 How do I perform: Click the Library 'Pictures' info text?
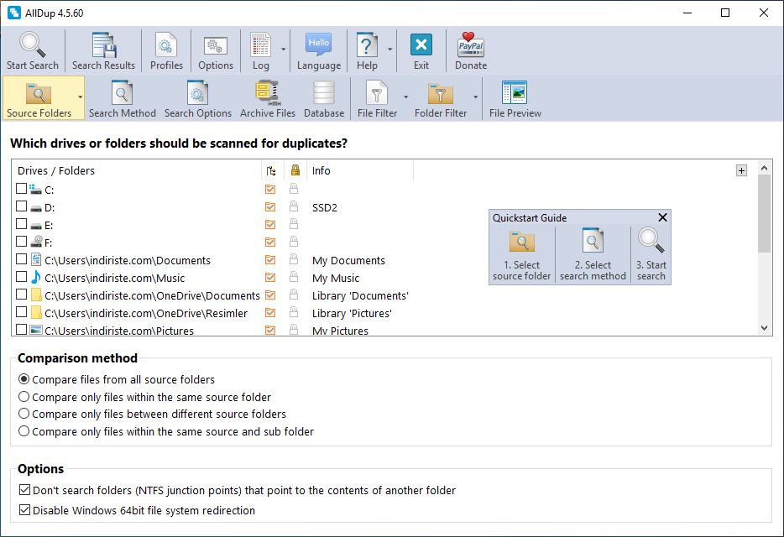352,314
